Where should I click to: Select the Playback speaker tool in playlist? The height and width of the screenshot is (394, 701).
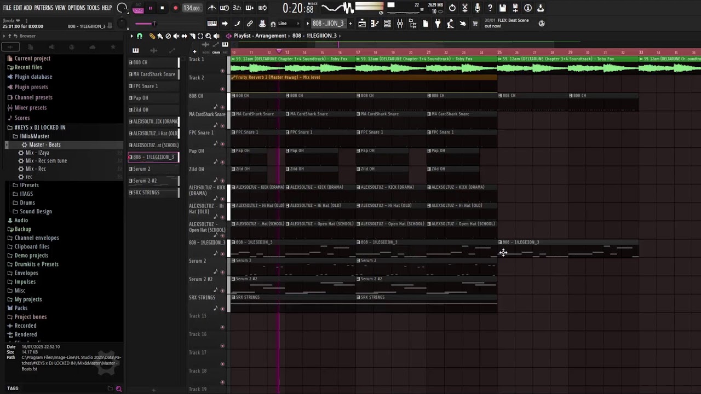click(x=216, y=36)
